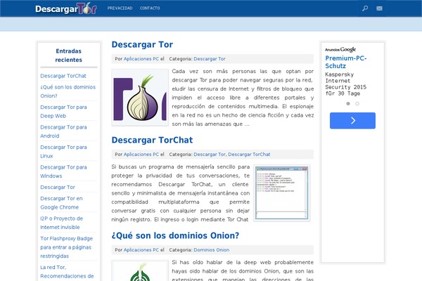Click the search magnifier icon in header
Image resolution: width=422 pixels, height=281 pixels.
click(365, 8)
